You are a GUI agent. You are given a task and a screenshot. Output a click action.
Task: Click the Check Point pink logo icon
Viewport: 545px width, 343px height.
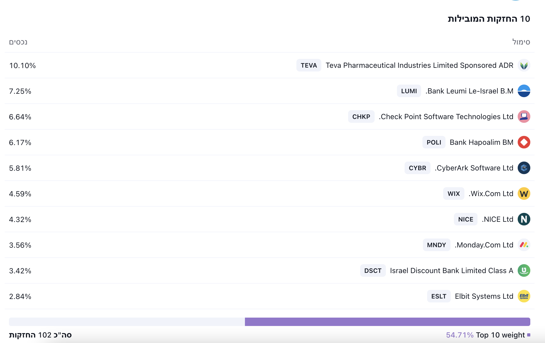pos(524,117)
